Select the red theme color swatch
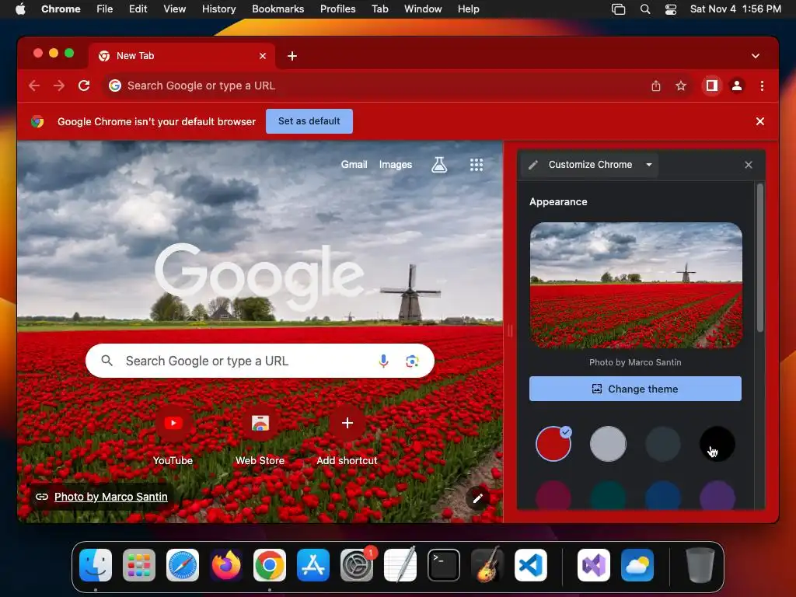This screenshot has width=796, height=597. click(553, 444)
